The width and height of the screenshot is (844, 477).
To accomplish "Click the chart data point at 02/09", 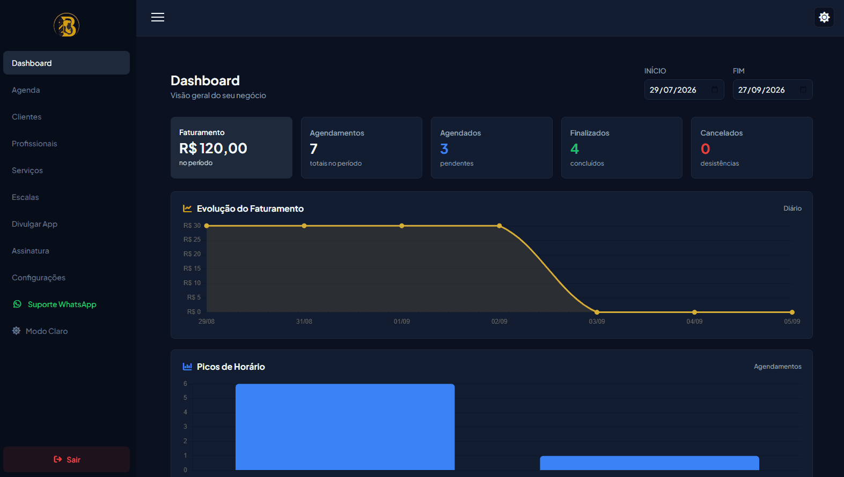I will click(x=500, y=226).
